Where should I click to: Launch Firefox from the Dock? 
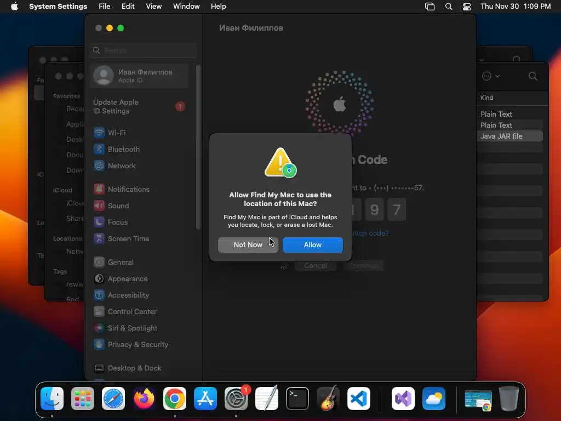point(144,399)
